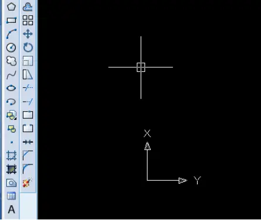Activate the Ellipse tool
Screen dimensions: 261x220
pyautogui.click(x=11, y=88)
